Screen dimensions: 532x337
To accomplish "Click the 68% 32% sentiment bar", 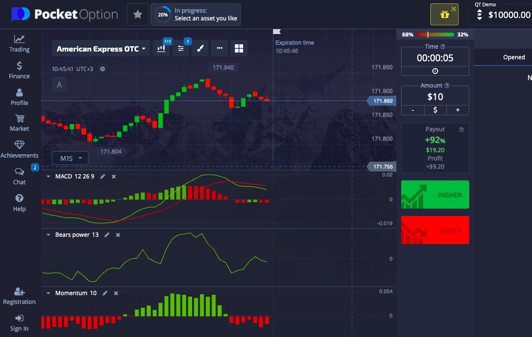I will click(435, 35).
